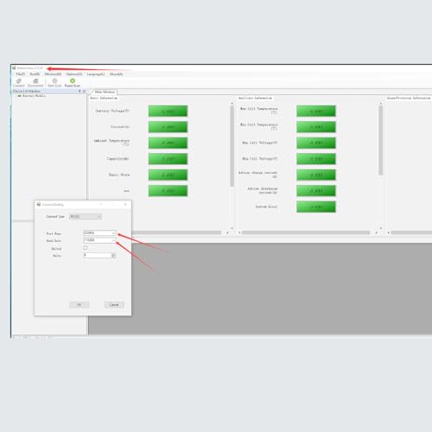Open the Window menu
Viewport: 432px width, 432px height.
(x=53, y=74)
